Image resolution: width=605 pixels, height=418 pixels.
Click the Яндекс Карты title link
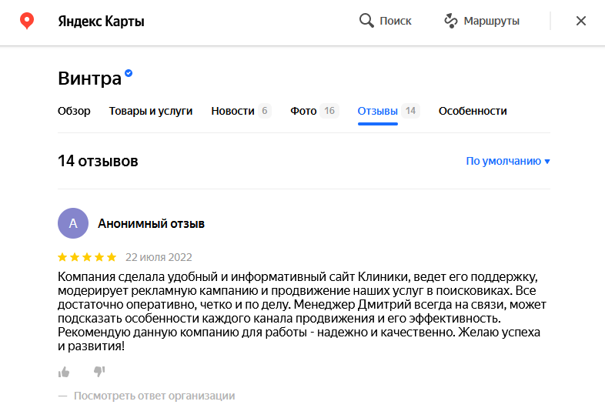coord(101,22)
